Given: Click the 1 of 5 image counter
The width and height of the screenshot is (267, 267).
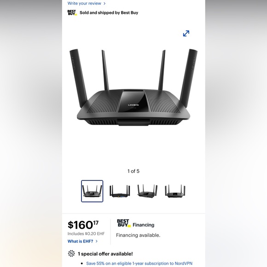Looking at the screenshot, I should [133, 171].
